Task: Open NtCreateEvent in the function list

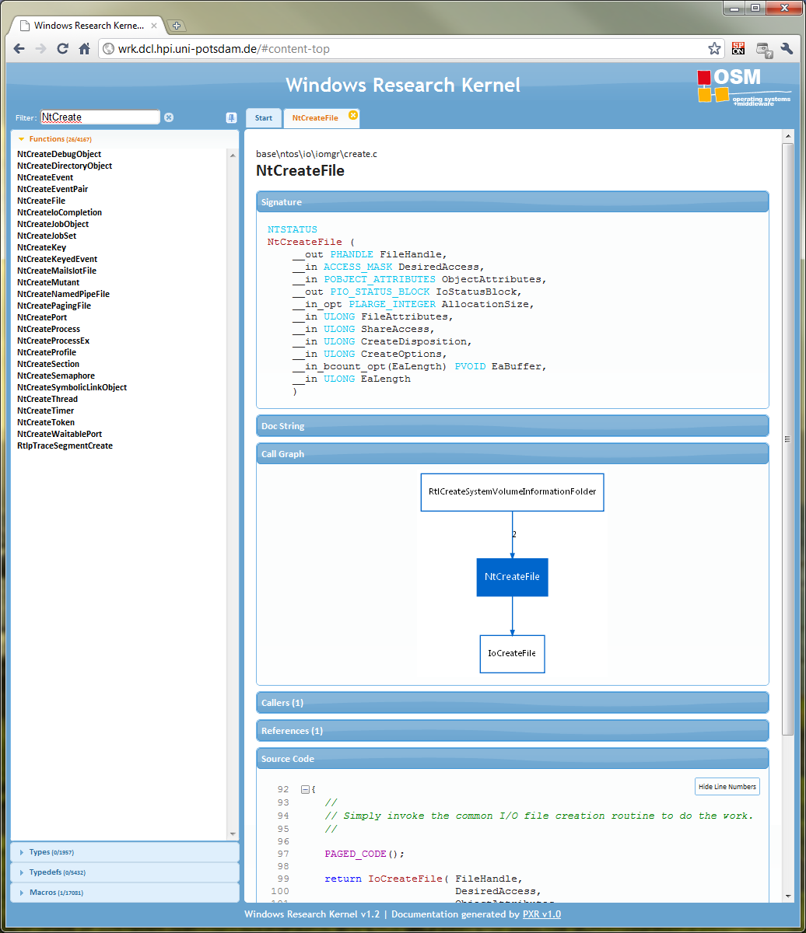Action: point(45,177)
